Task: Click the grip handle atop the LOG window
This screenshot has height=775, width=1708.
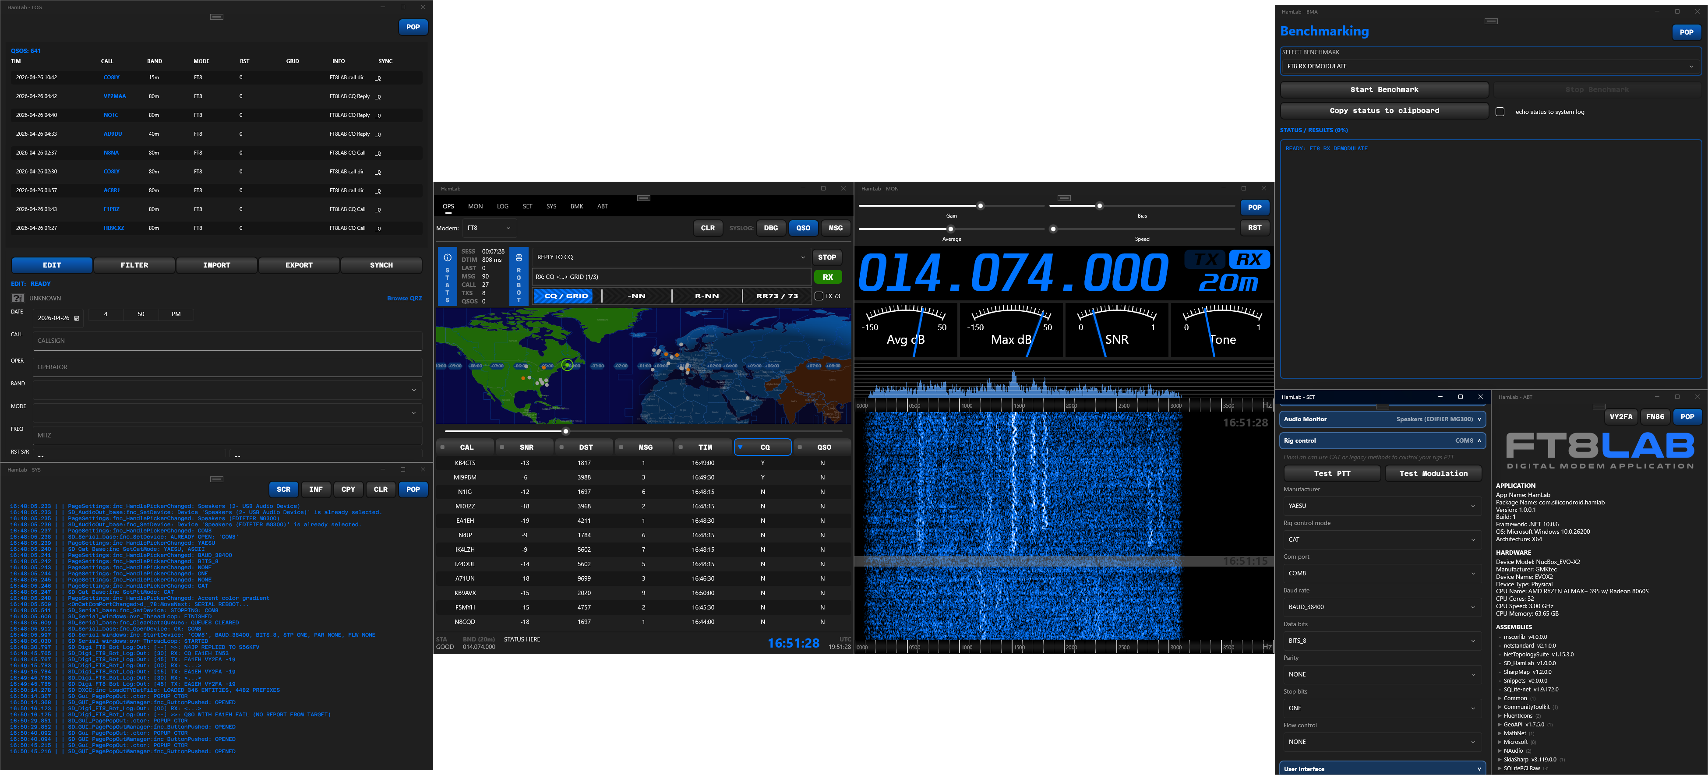Action: (x=217, y=17)
